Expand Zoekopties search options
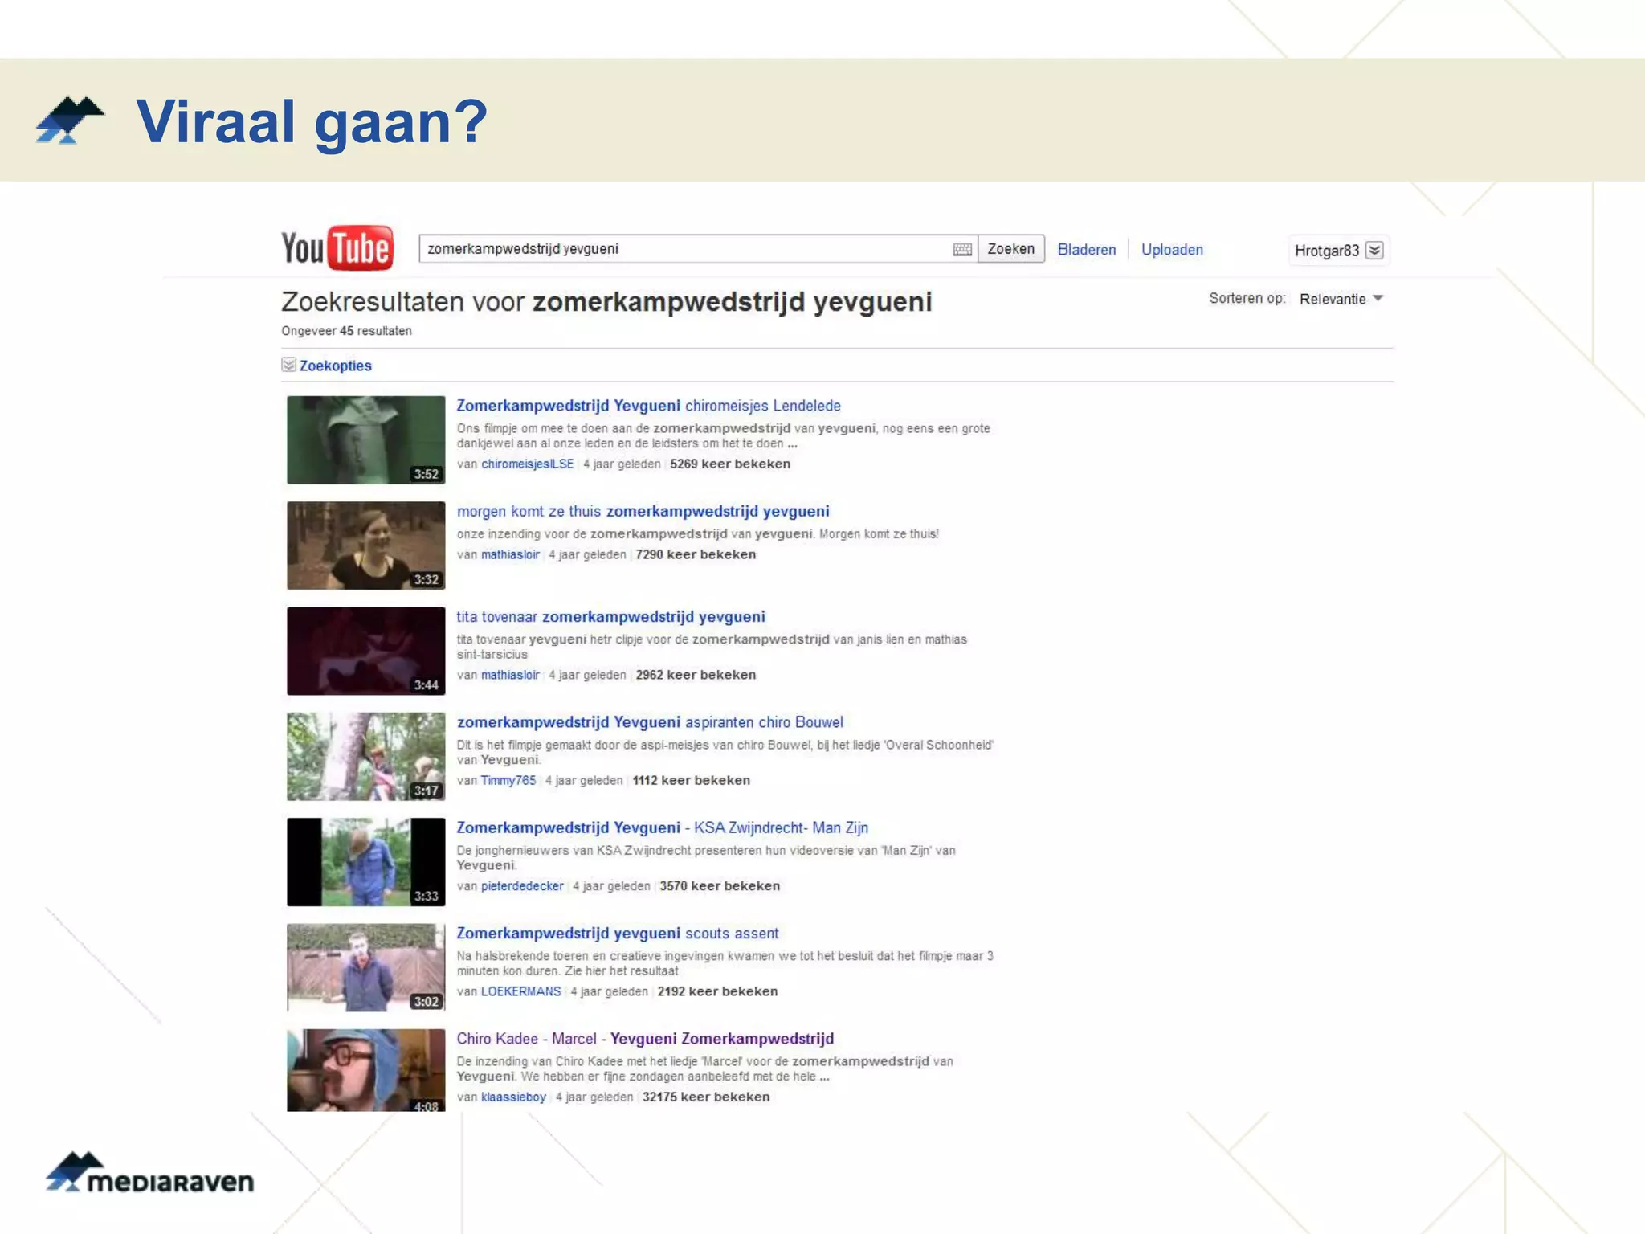 tap(335, 366)
